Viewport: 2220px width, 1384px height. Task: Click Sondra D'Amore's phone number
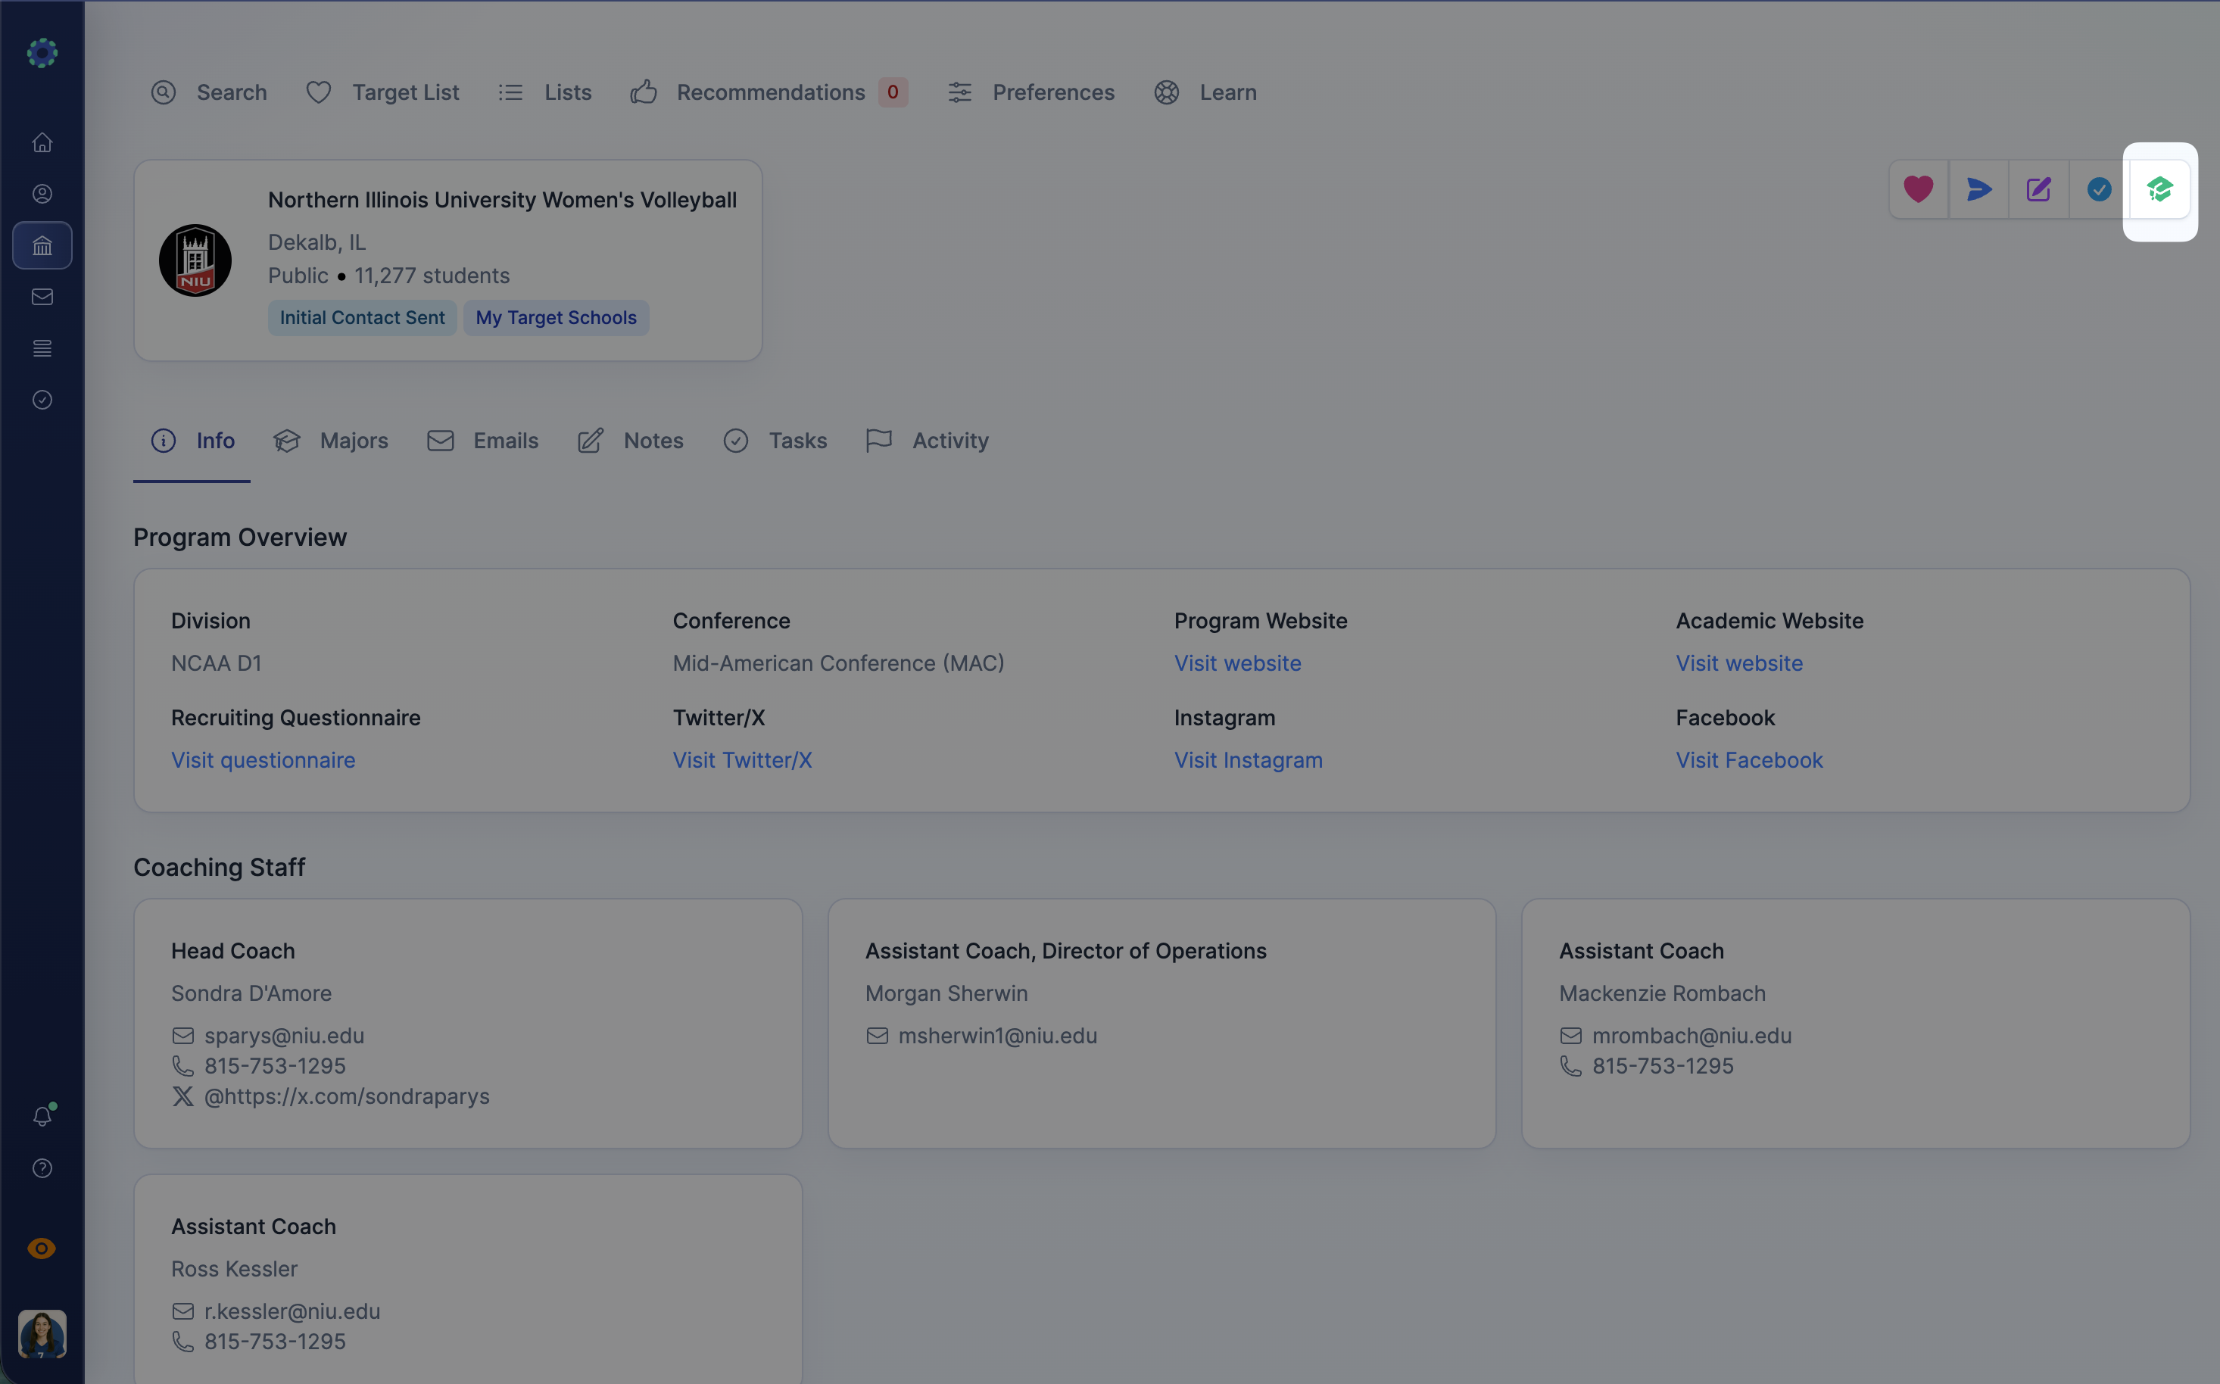pyautogui.click(x=275, y=1065)
